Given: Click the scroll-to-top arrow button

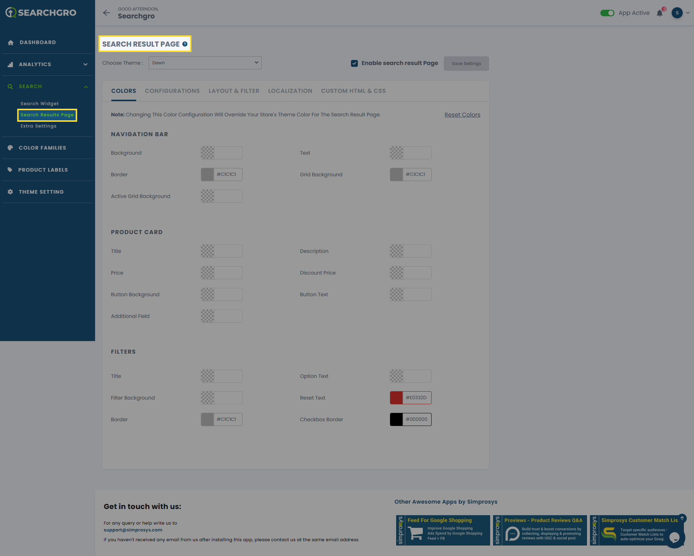Looking at the screenshot, I should [x=682, y=518].
